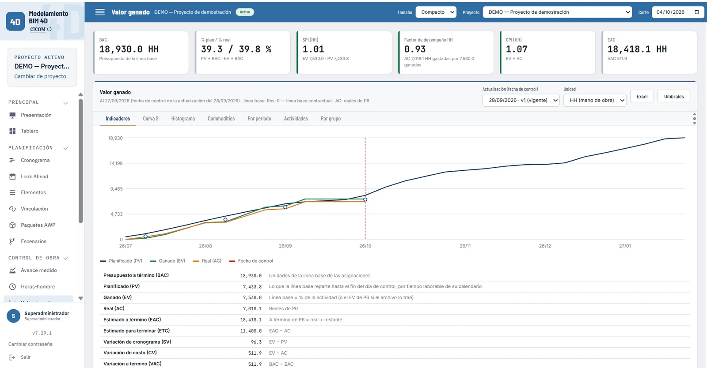Click the control date marker on chart
This screenshot has width=707, height=368.
(x=365, y=199)
